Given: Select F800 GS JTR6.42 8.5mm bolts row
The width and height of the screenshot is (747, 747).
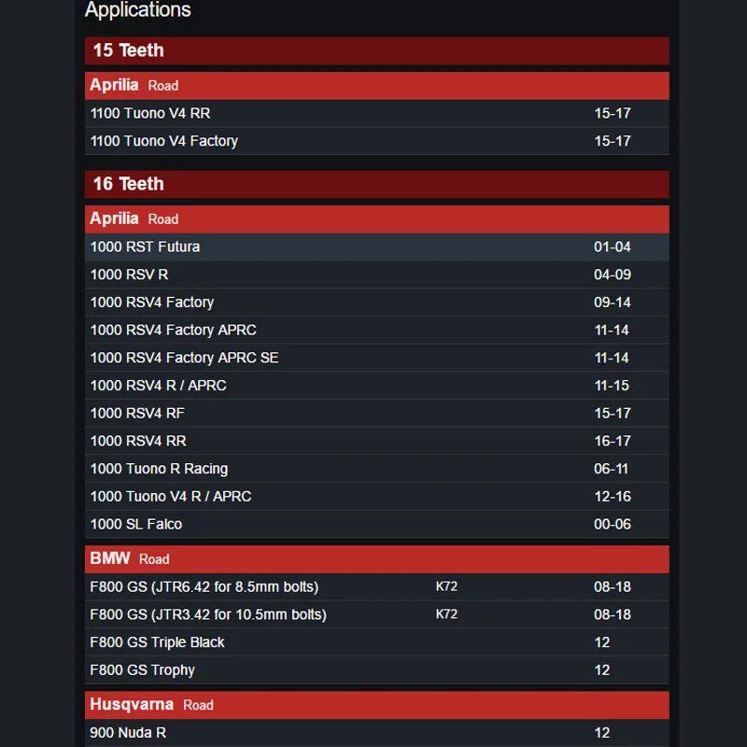Looking at the screenshot, I should tap(377, 587).
